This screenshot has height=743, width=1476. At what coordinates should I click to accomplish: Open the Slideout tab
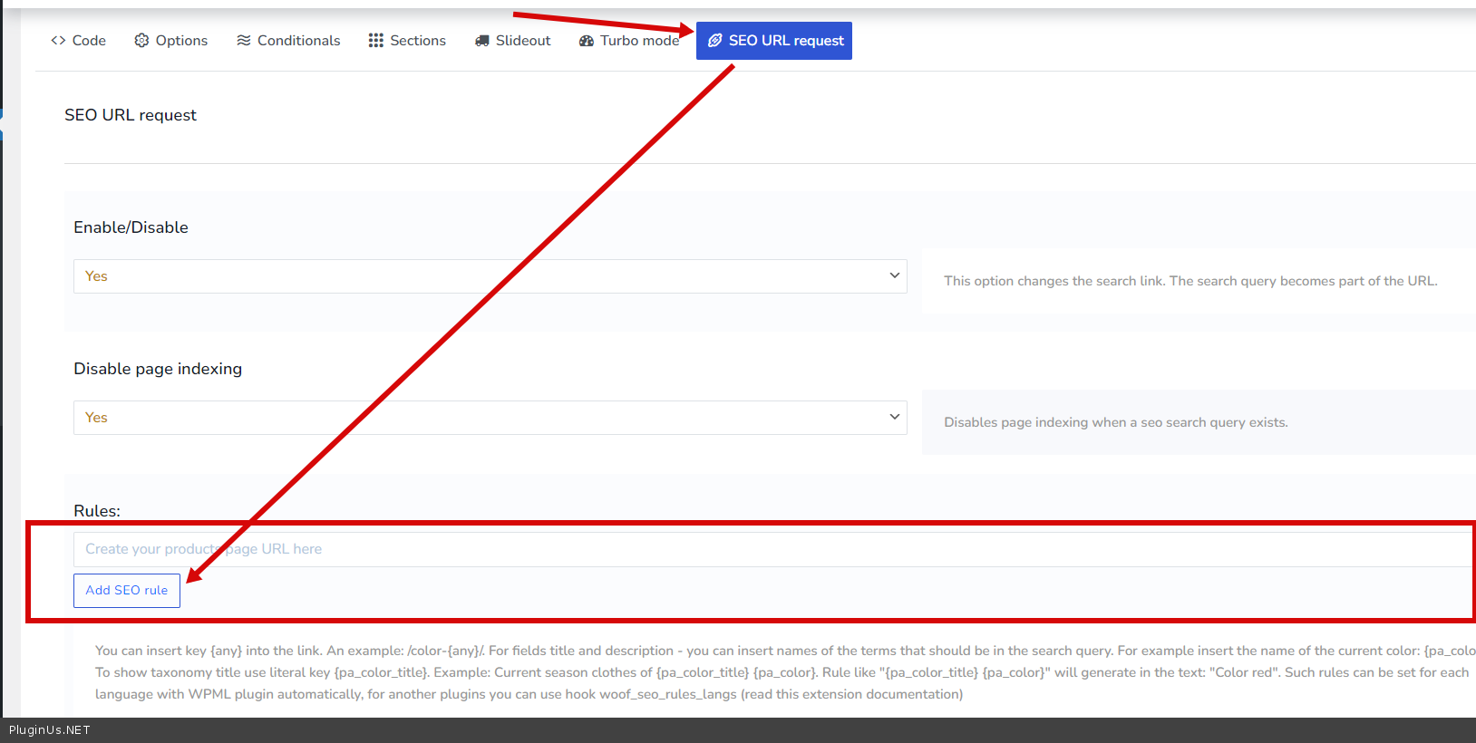(x=522, y=41)
